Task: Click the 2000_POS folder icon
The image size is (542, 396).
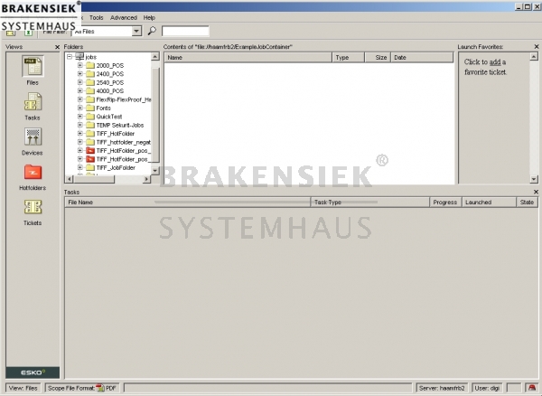Action: (x=90, y=65)
